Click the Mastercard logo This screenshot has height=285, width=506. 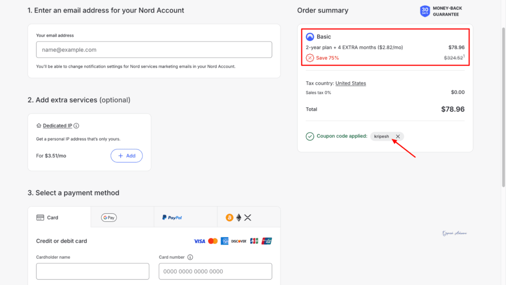212,241
